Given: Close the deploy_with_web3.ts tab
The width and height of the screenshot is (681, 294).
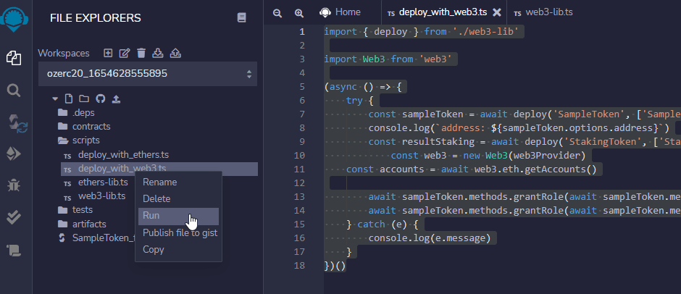Looking at the screenshot, I should [x=497, y=12].
